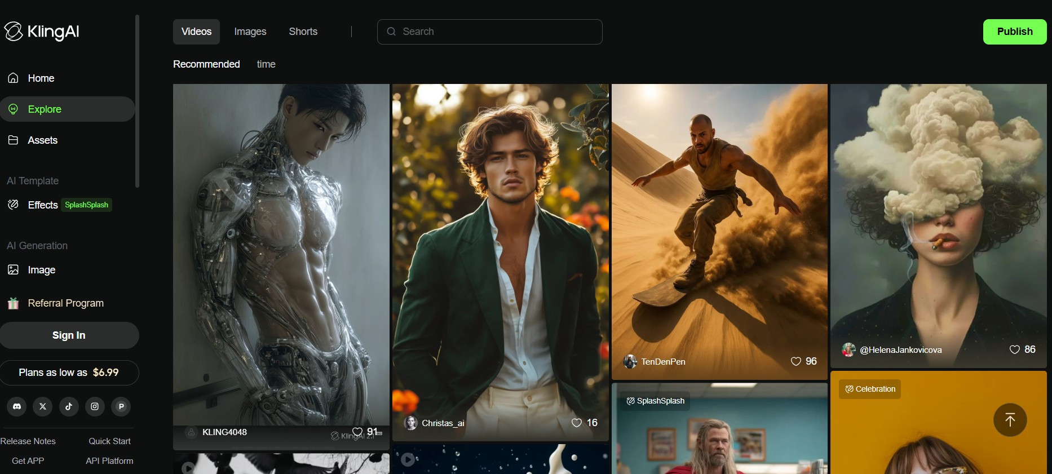Click the Explore compass icon
1052x474 pixels.
coord(14,109)
